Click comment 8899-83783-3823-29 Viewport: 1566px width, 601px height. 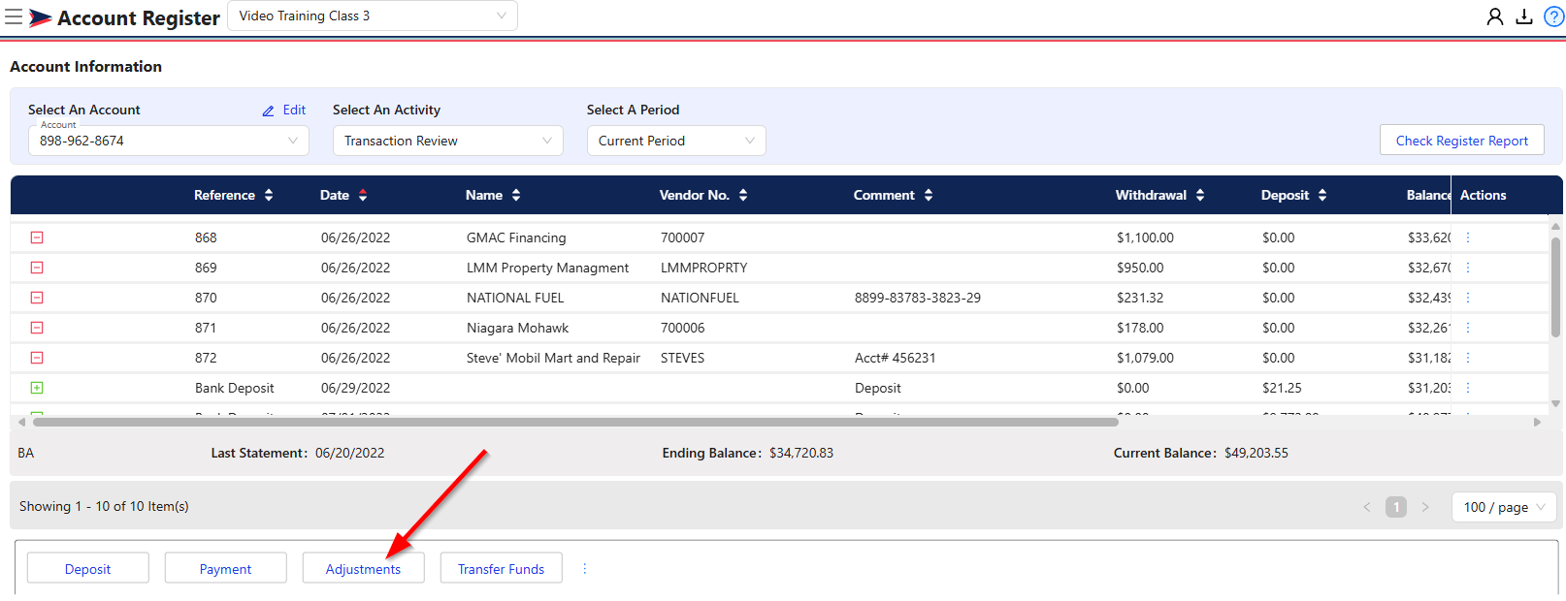[918, 298]
